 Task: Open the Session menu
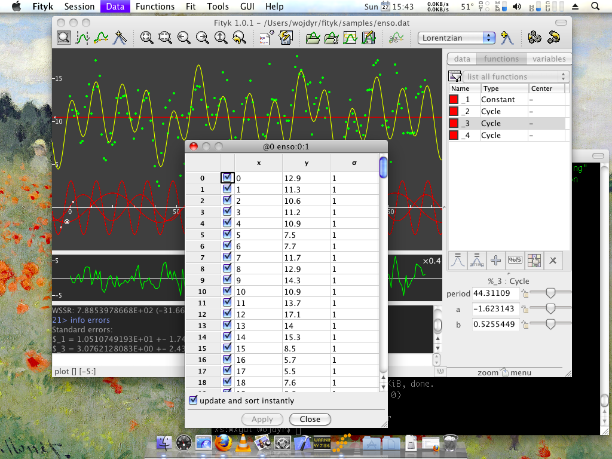click(79, 6)
